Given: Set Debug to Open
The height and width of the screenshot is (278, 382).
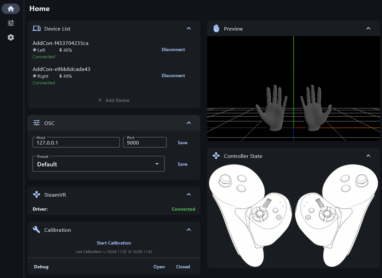Looking at the screenshot, I should [x=159, y=267].
